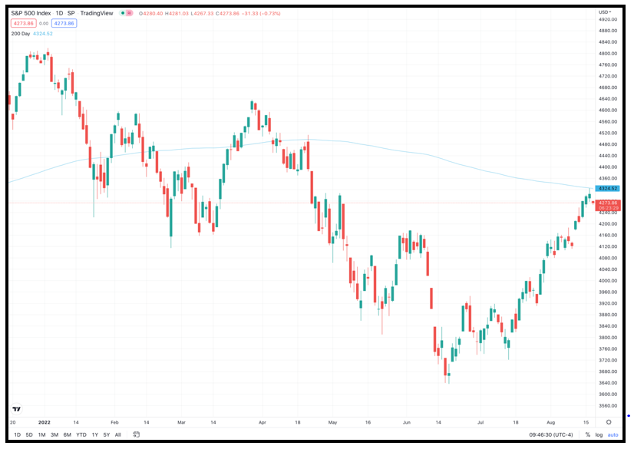
Task: Click the 4000.00 price scale label
Action: [x=608, y=280]
